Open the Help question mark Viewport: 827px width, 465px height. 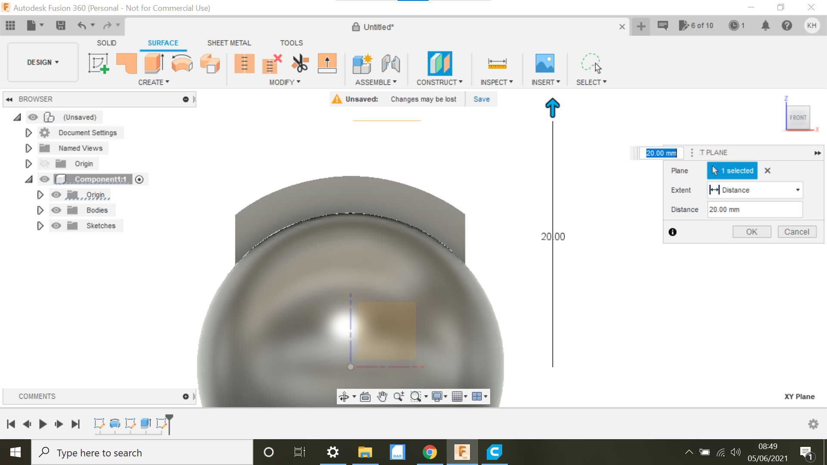tap(787, 26)
